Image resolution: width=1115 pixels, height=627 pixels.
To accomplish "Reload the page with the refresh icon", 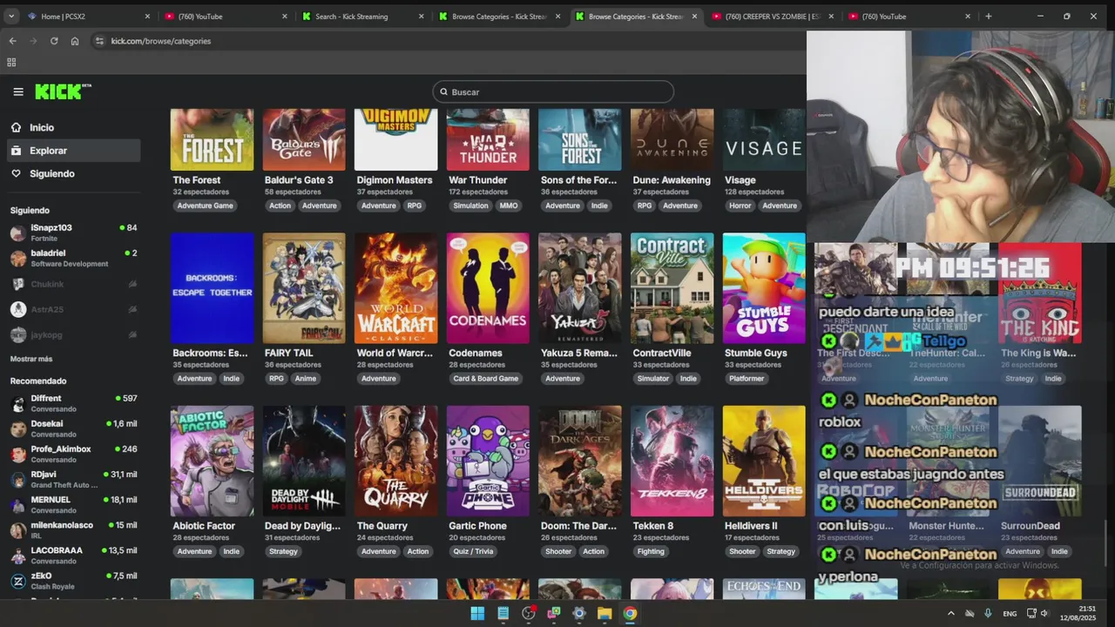I will coord(54,41).
